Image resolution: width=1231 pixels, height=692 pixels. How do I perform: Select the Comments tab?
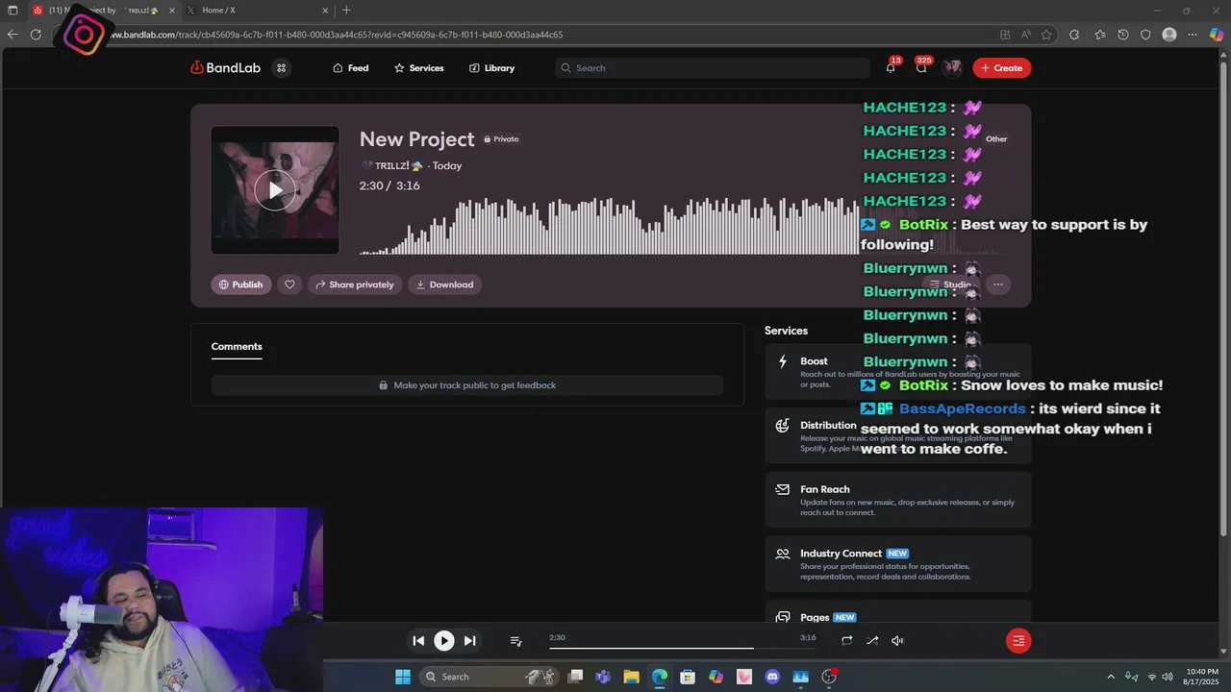pos(237,347)
